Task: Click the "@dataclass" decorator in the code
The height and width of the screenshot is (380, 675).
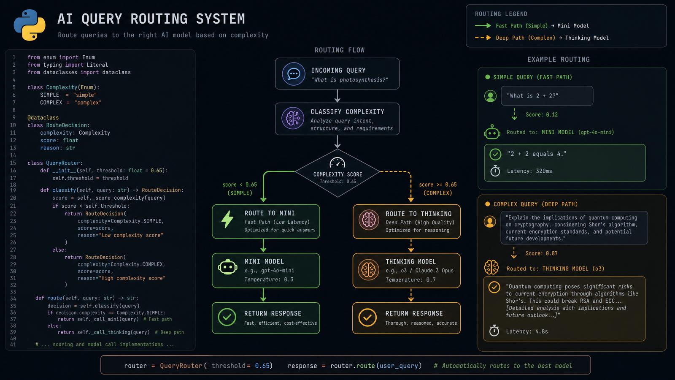Action: pos(43,118)
